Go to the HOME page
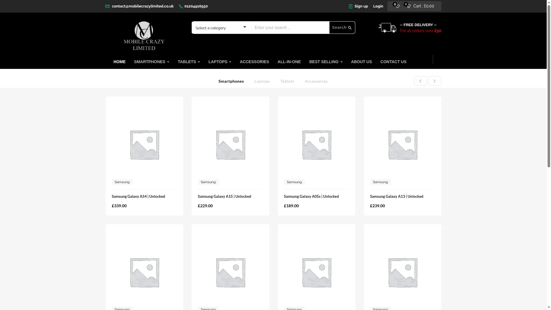The width and height of the screenshot is (551, 310). [119, 62]
